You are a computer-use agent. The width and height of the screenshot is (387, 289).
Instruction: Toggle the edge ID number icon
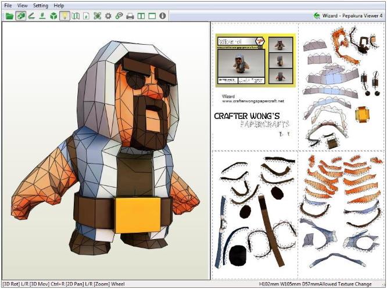[42, 16]
